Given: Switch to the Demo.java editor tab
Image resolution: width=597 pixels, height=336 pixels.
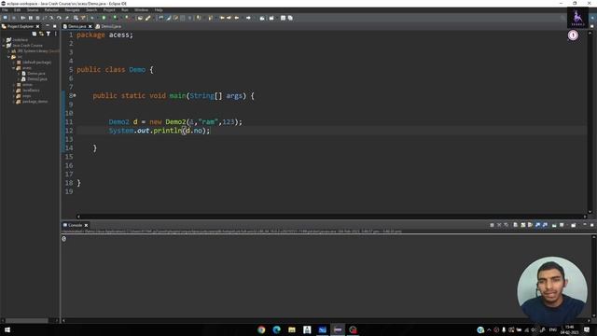Looking at the screenshot, I should click(76, 26).
